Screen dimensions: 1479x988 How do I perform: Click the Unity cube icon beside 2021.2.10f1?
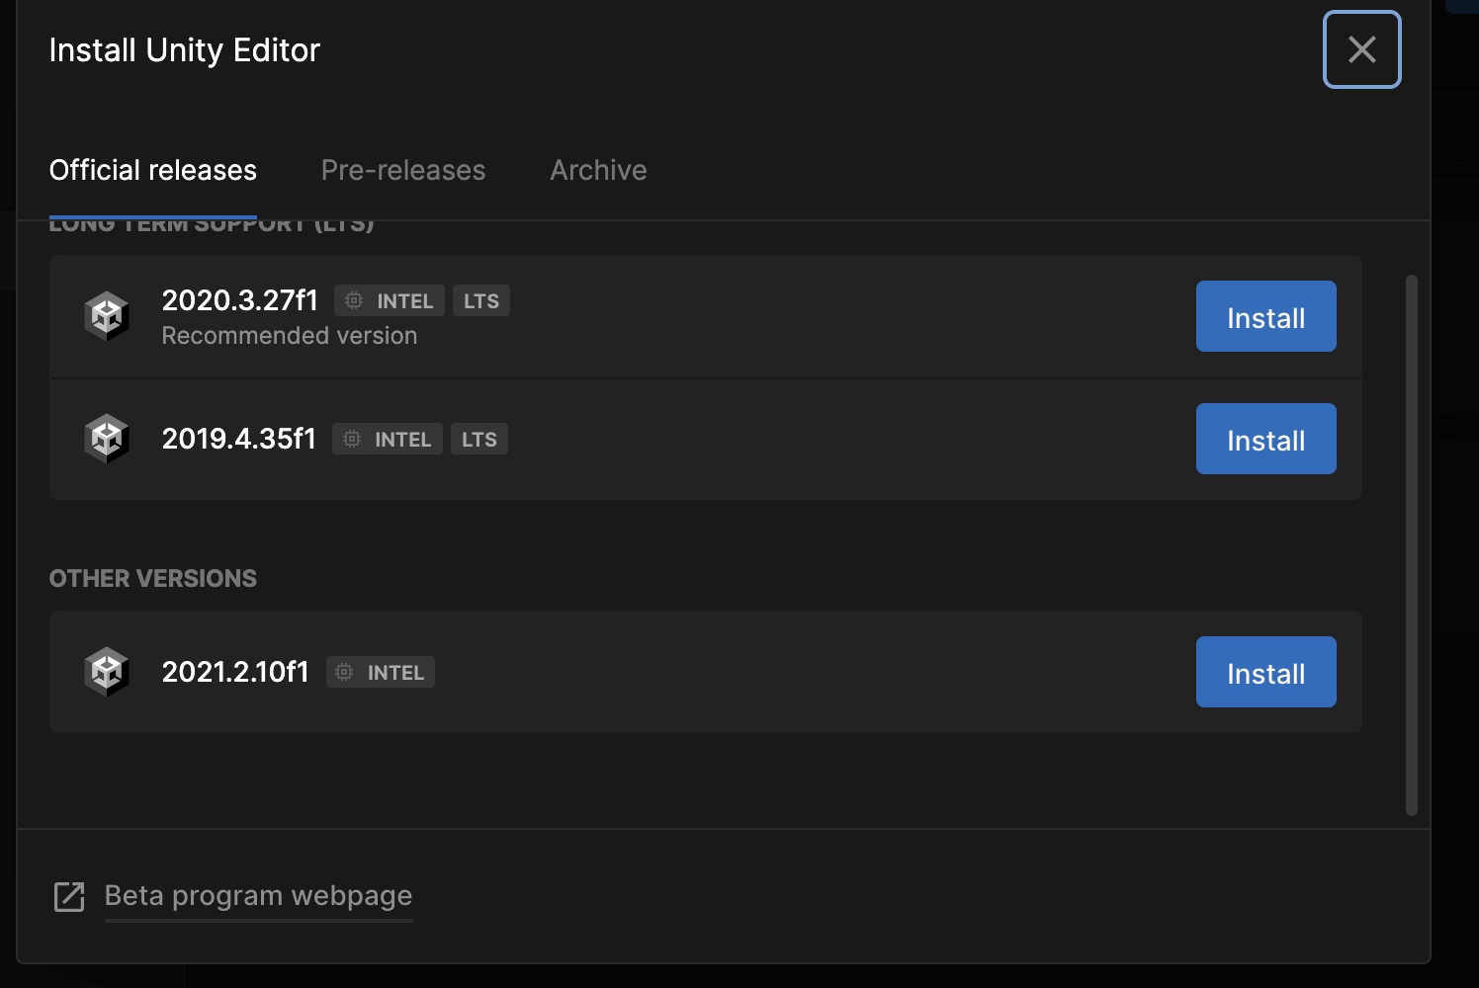click(108, 671)
